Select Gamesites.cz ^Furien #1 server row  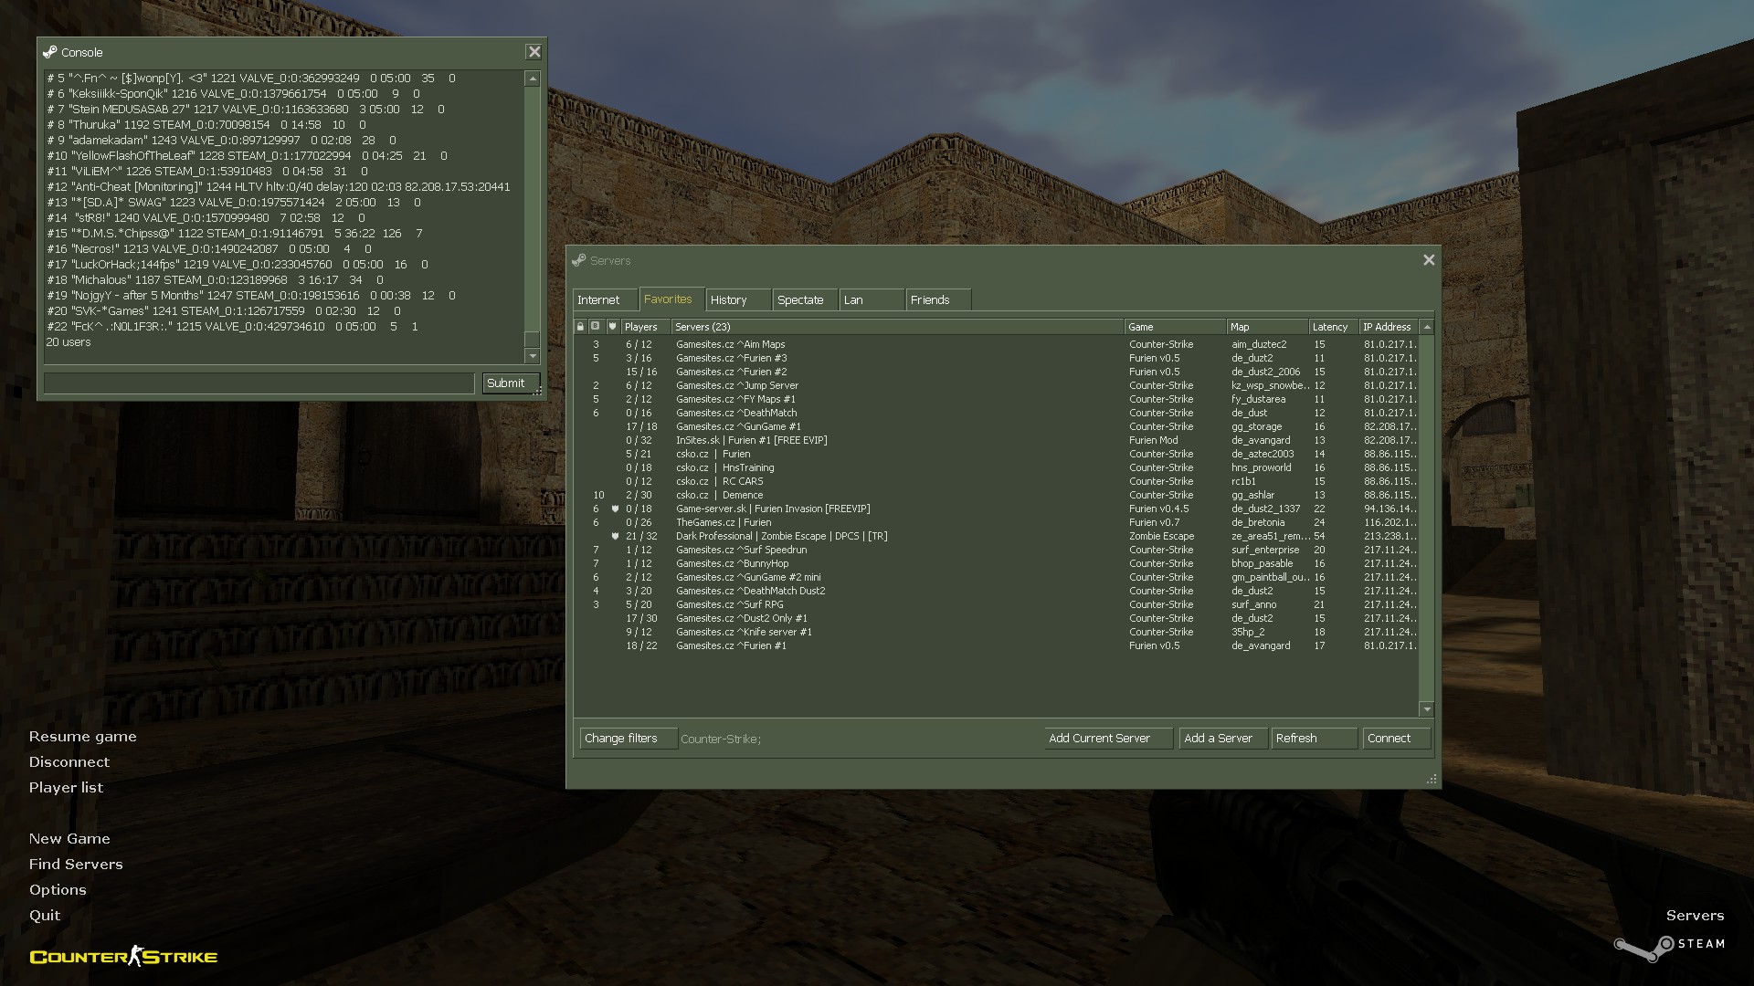pyautogui.click(x=996, y=645)
